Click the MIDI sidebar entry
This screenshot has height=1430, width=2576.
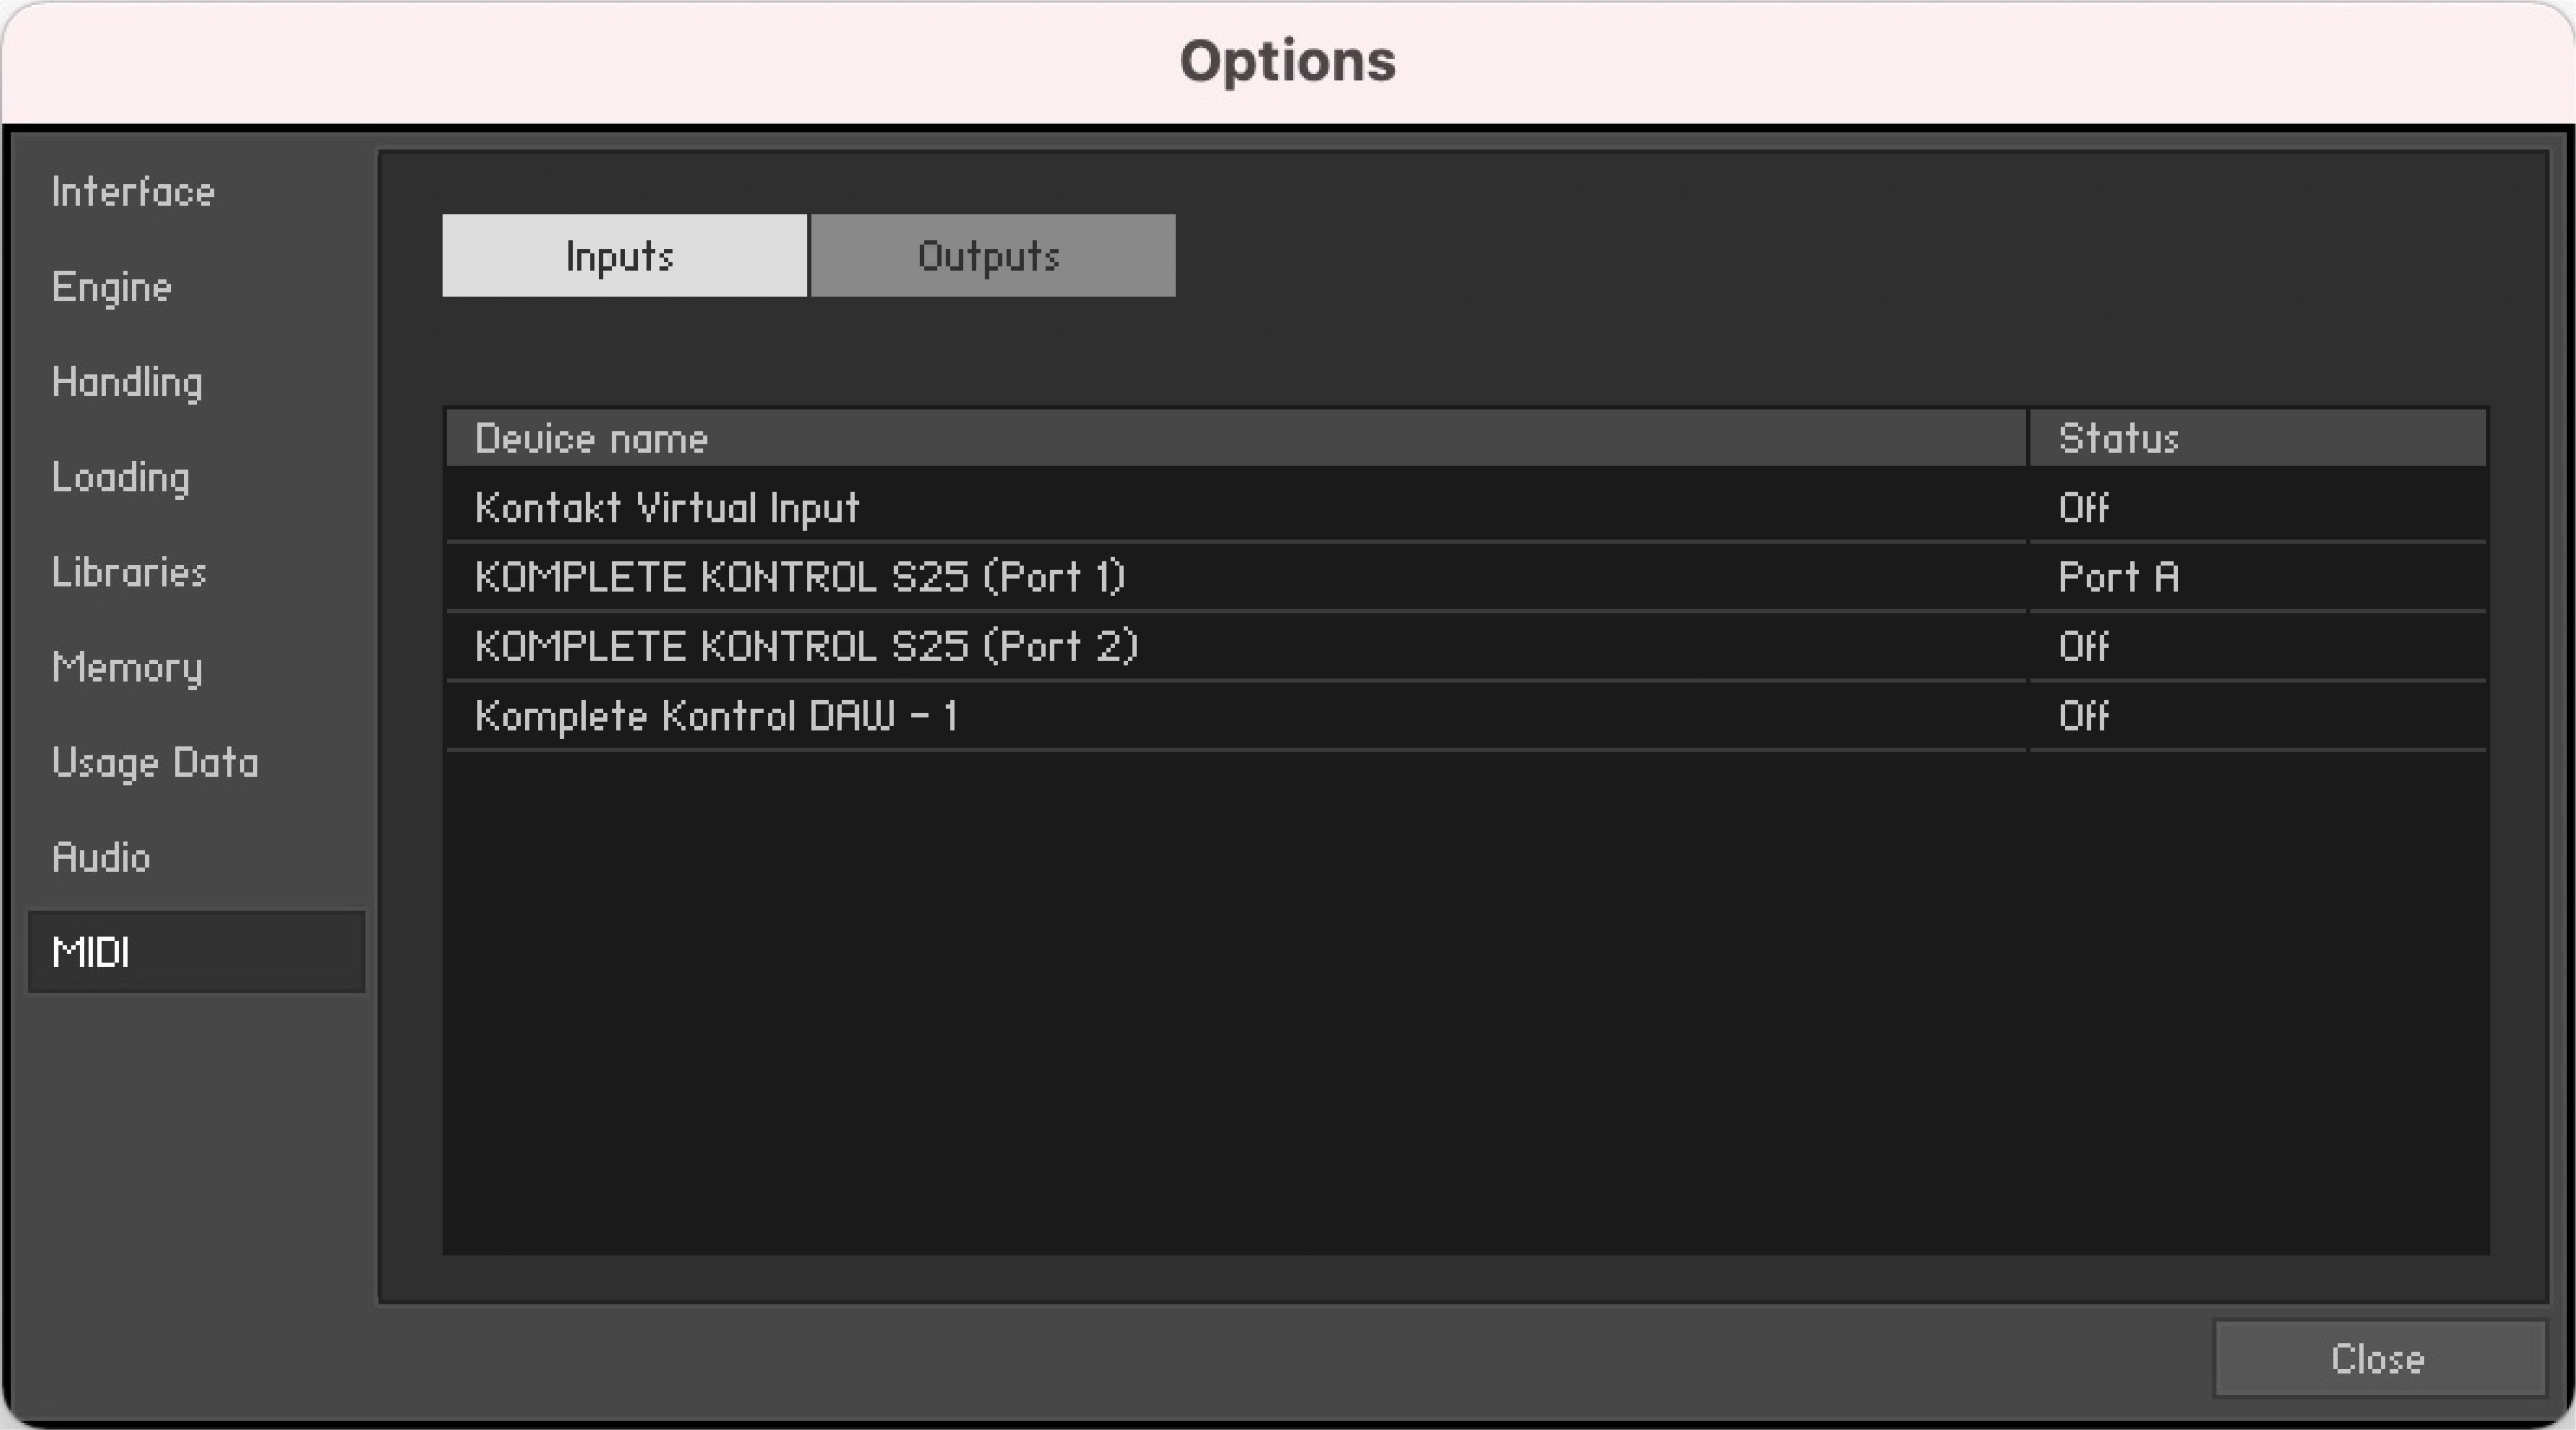point(195,952)
